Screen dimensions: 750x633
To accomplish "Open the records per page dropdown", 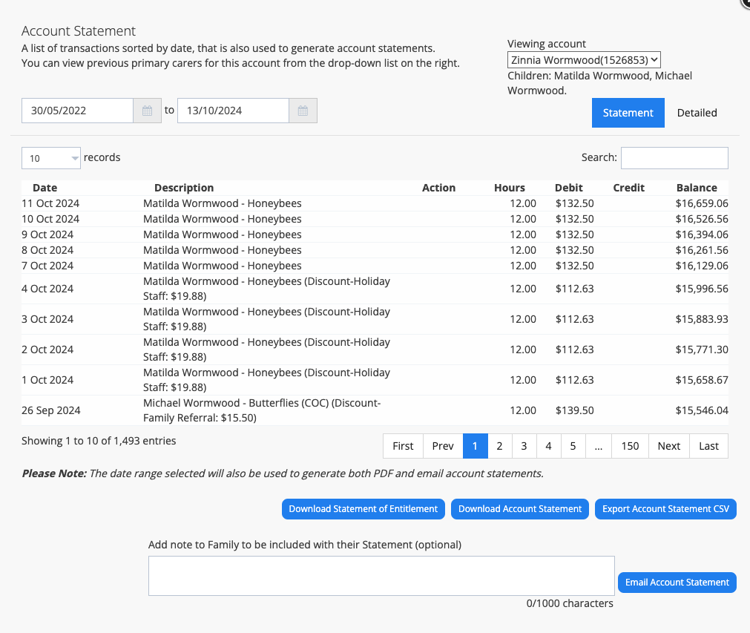I will (x=50, y=157).
